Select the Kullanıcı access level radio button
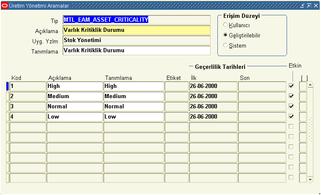Image resolution: width=321 pixels, height=195 pixels. (225, 25)
